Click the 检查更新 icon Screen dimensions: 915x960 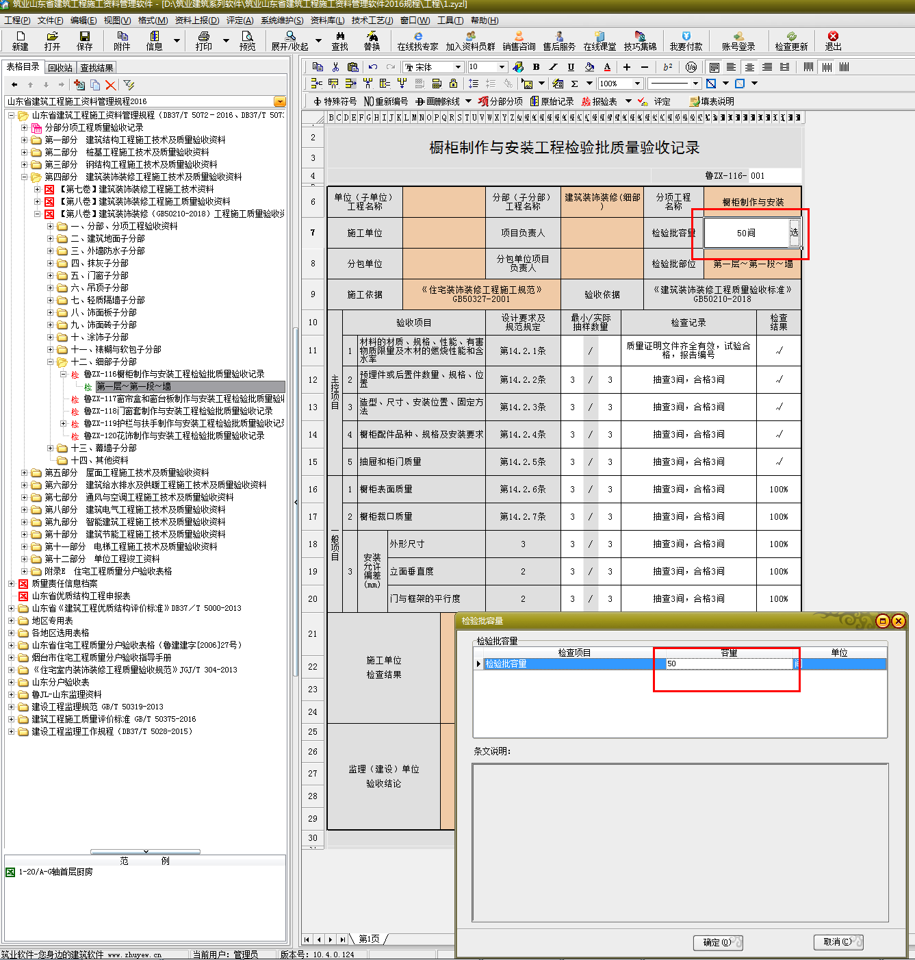click(791, 40)
